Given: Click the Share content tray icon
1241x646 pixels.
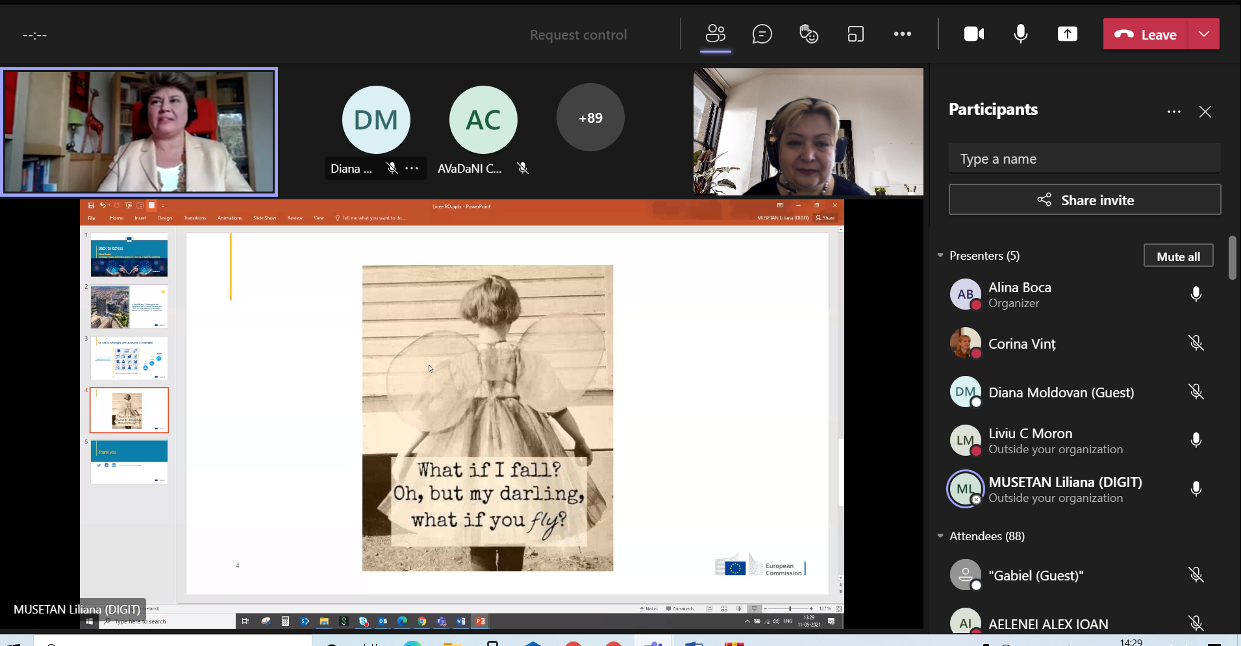Looking at the screenshot, I should (x=1067, y=34).
